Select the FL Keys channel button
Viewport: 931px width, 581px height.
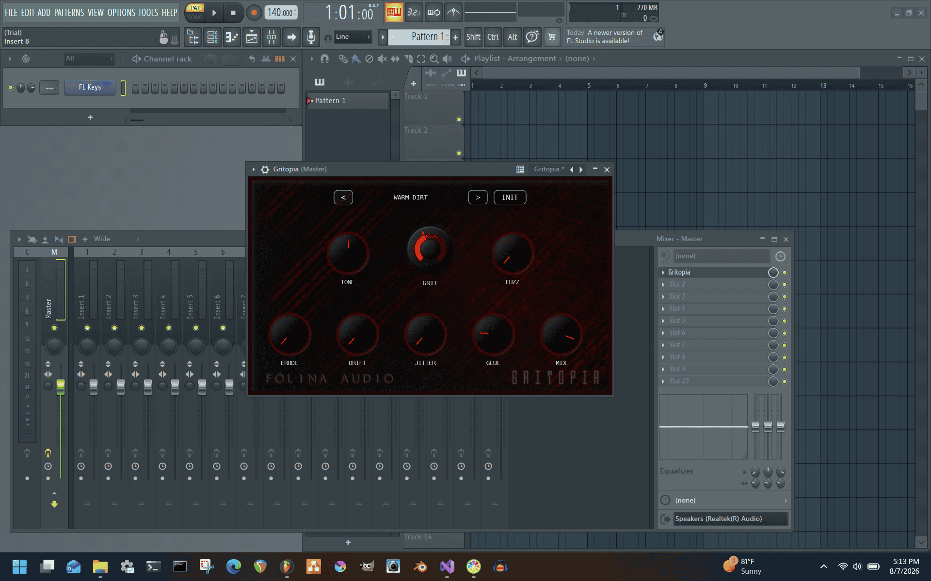click(x=90, y=88)
